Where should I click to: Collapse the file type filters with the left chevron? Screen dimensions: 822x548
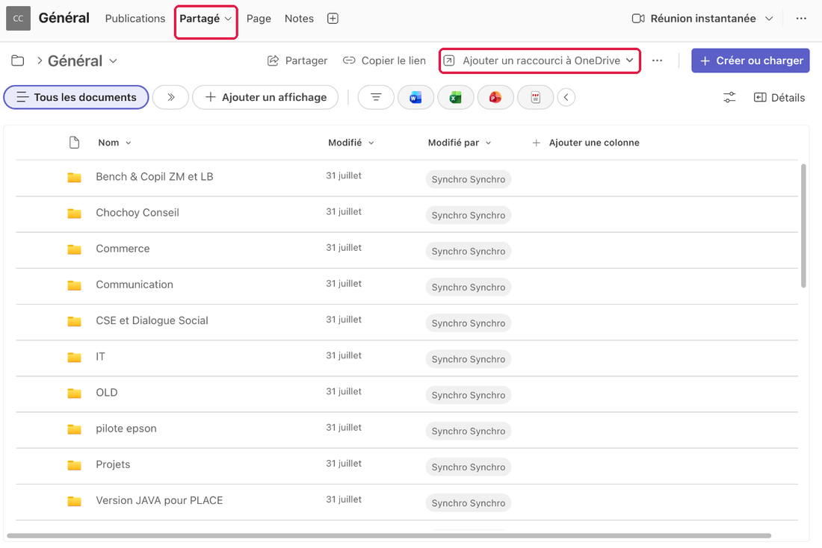566,98
